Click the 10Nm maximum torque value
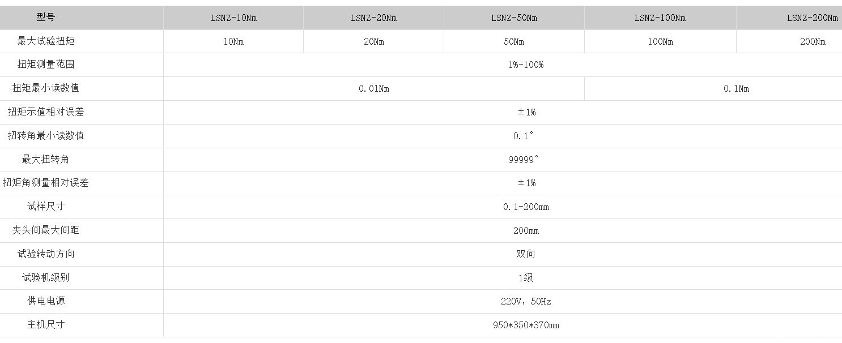This screenshot has width=842, height=343. point(233,41)
